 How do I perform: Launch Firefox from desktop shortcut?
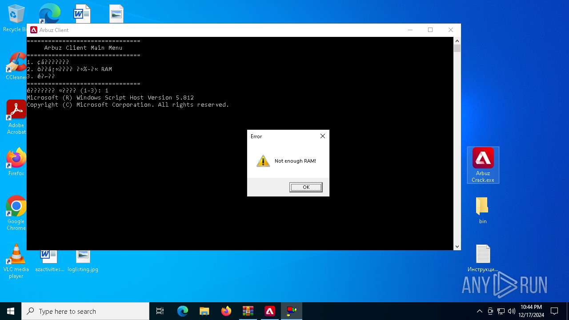tap(16, 162)
